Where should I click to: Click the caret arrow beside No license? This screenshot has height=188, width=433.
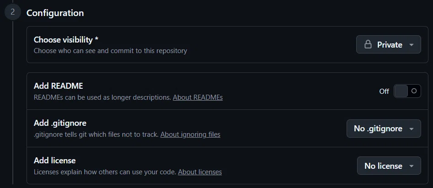pos(412,166)
